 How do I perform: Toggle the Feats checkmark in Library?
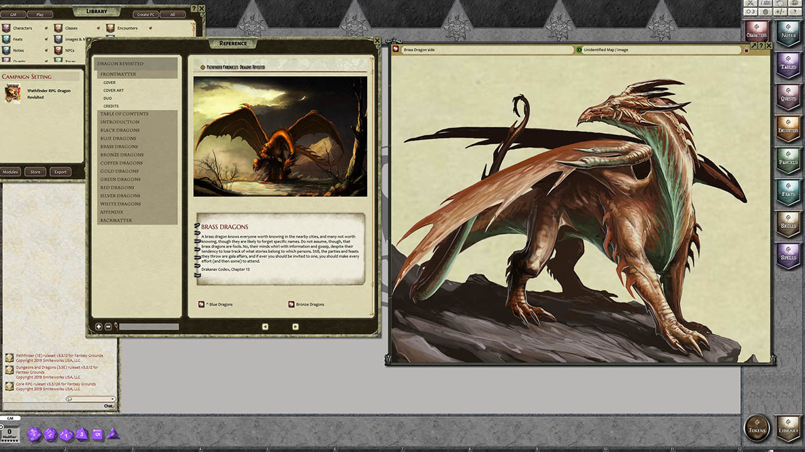[46, 39]
